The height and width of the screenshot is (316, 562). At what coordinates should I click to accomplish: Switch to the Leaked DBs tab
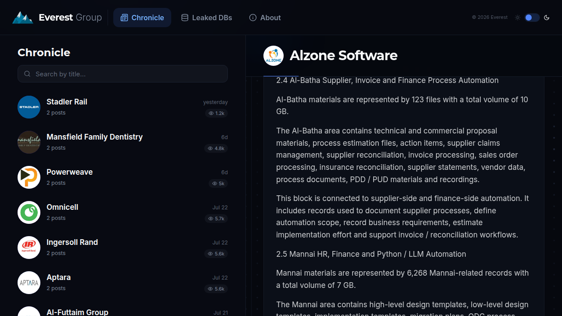207,18
